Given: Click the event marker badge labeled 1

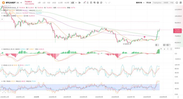Looking at the screenshot, I should tap(157, 45).
